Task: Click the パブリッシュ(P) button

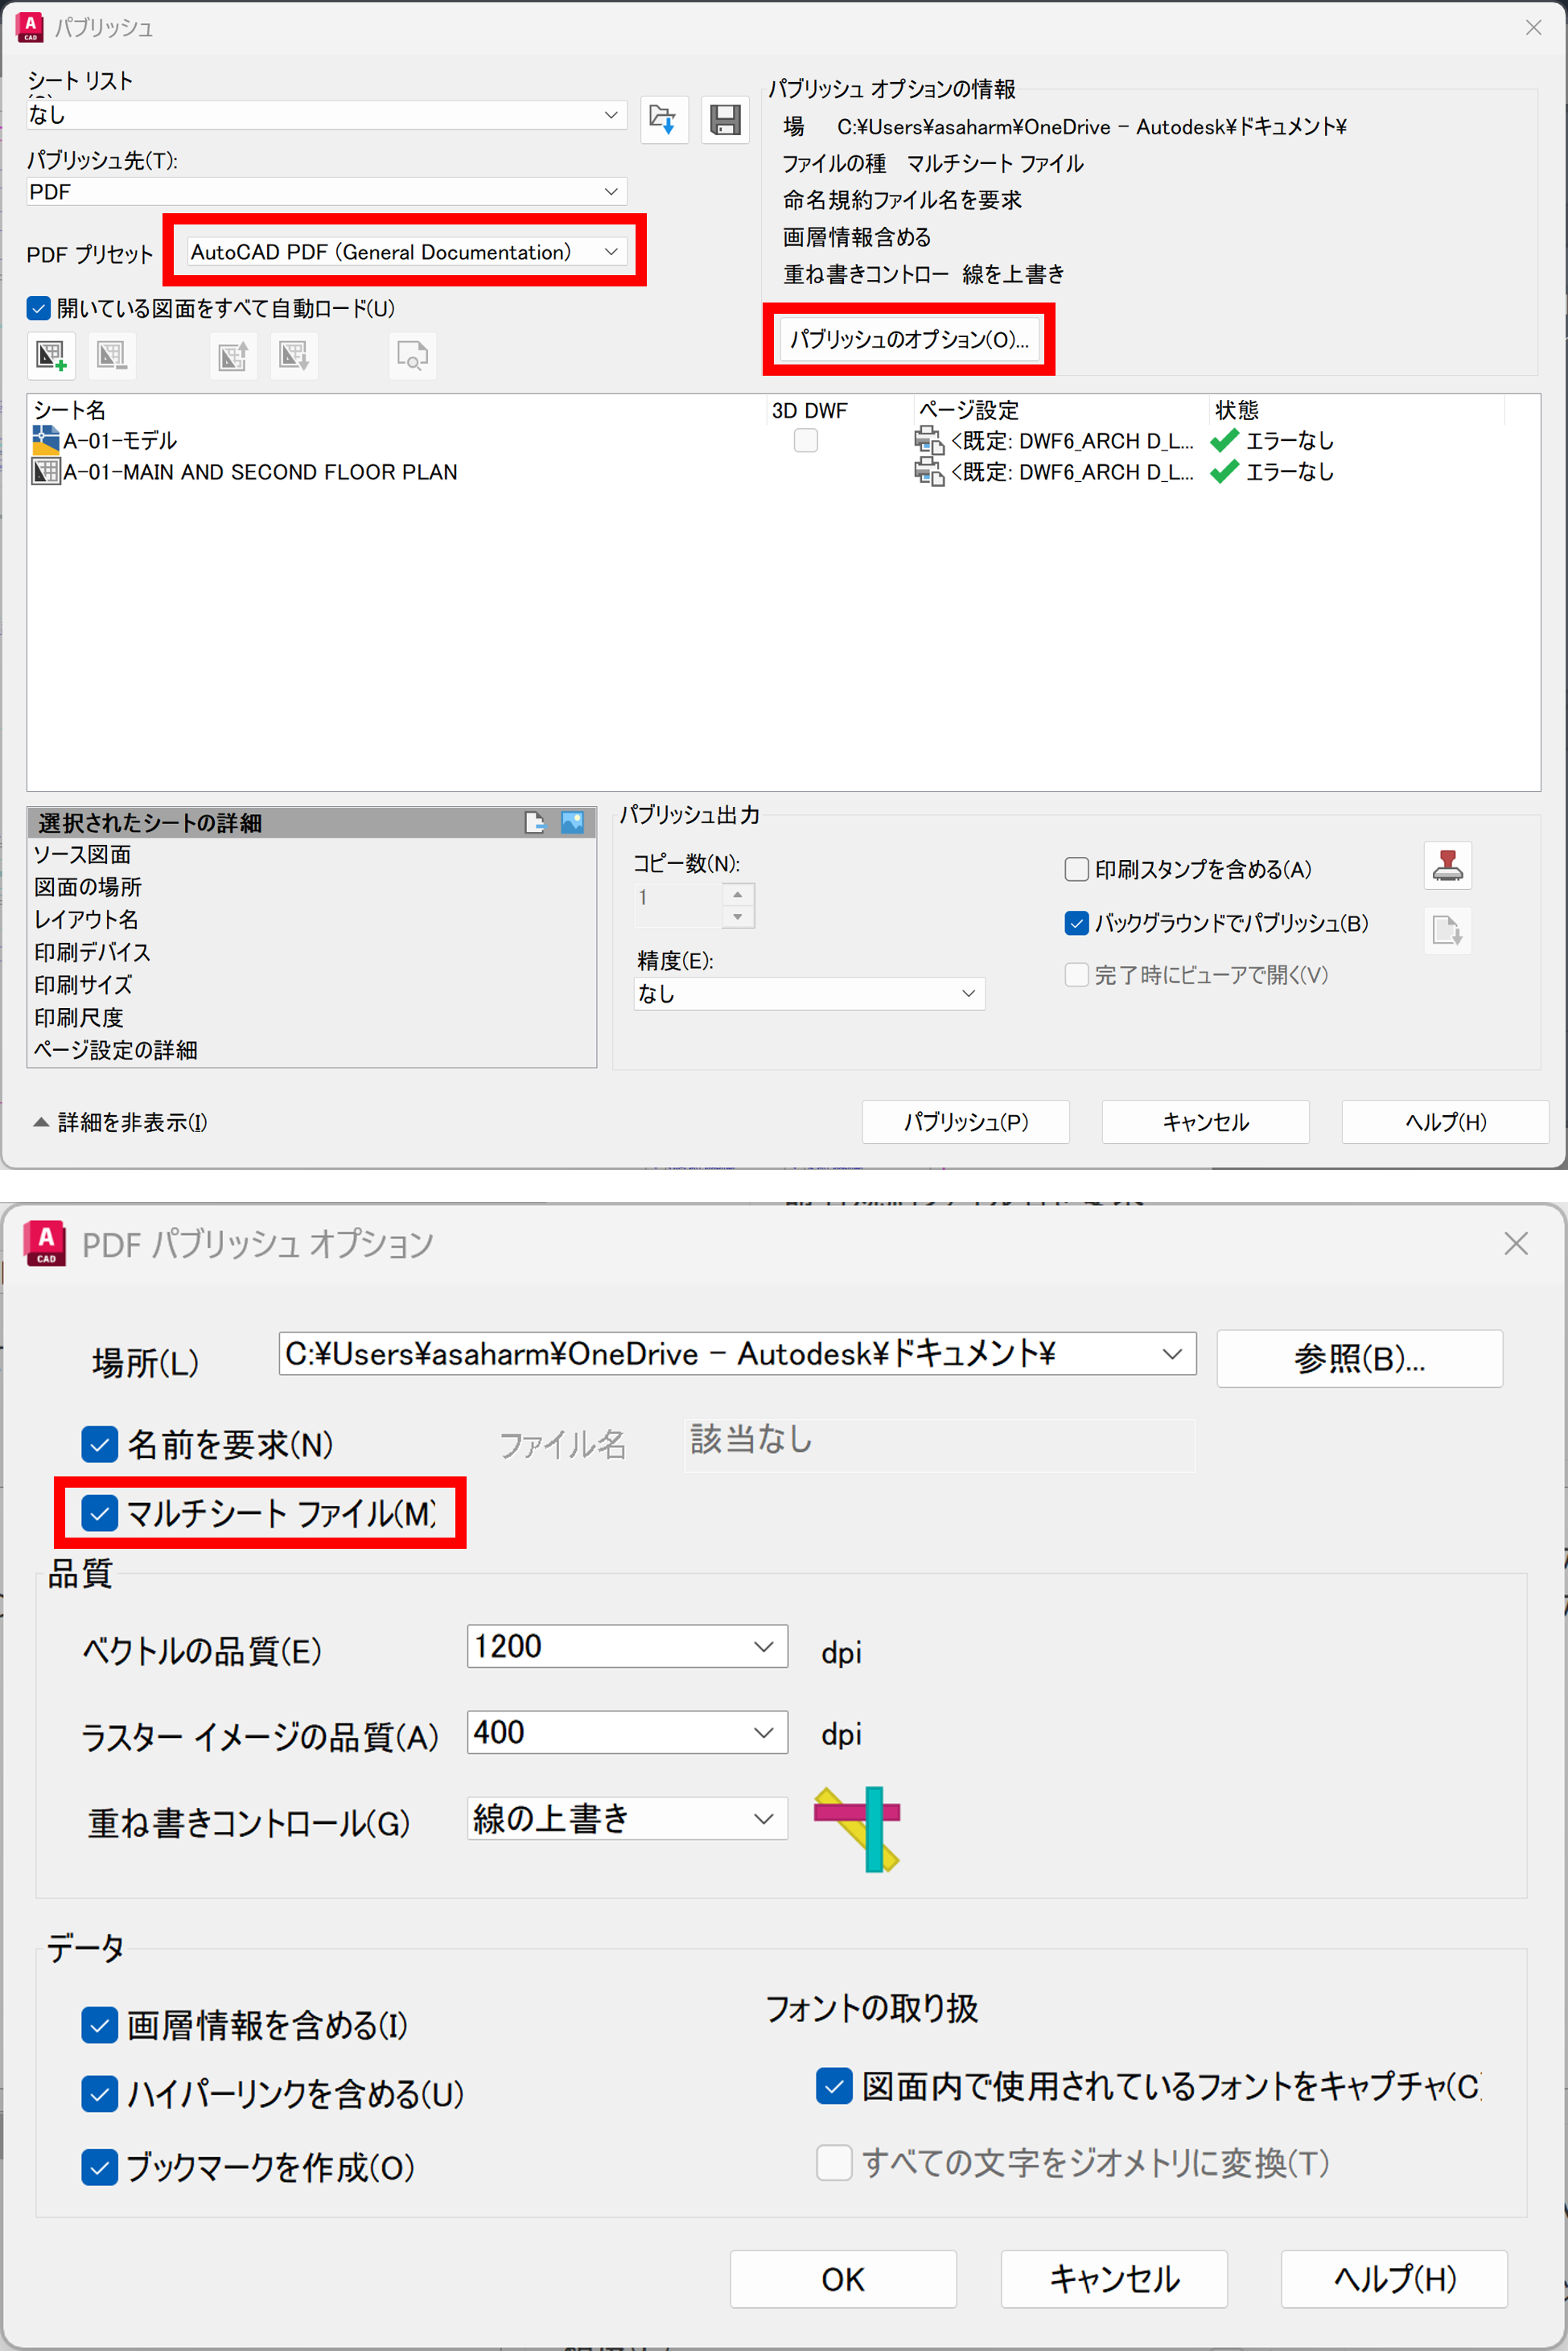Action: 966,1122
